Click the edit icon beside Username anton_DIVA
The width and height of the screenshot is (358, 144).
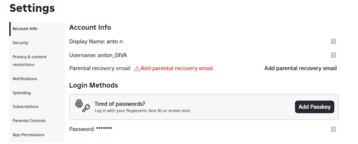[333, 55]
